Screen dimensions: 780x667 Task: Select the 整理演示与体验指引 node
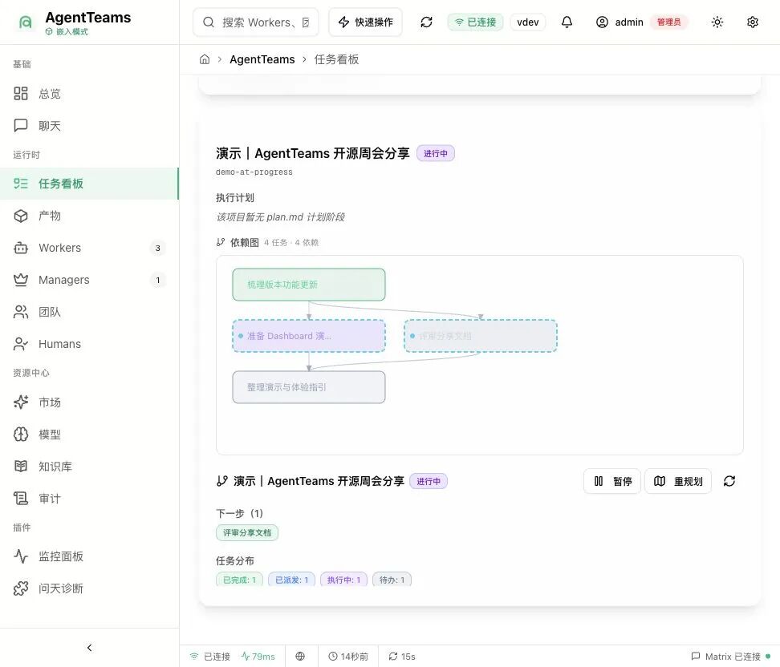309,387
